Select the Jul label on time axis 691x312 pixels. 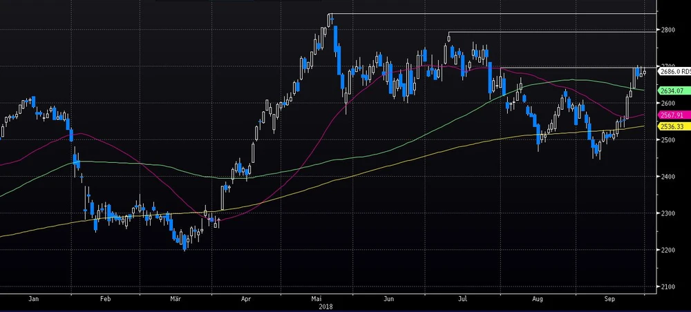pos(462,300)
